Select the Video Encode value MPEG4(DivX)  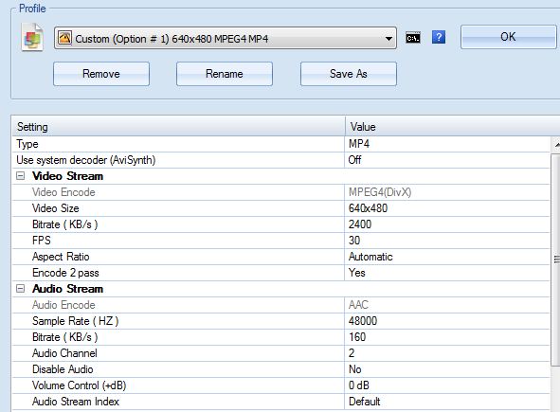pos(380,192)
